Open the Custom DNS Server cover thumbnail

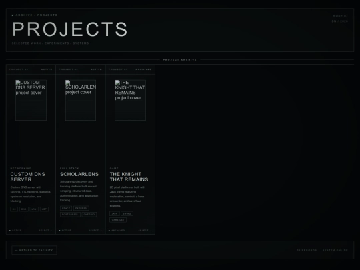pyautogui.click(x=31, y=100)
